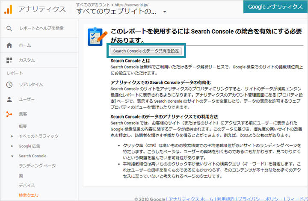This screenshot has width=308, height=201.
Task: Click the レポートとヘルプを検索 search field
Action: coord(41,28)
